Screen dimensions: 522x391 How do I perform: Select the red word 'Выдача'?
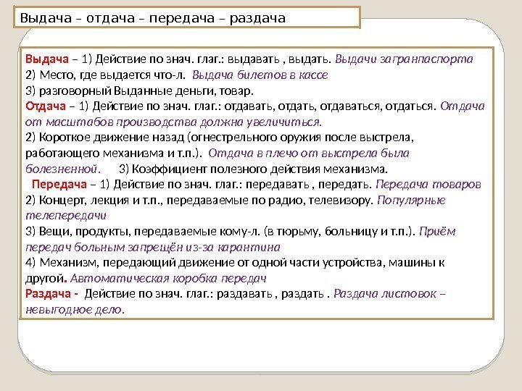[47, 59]
